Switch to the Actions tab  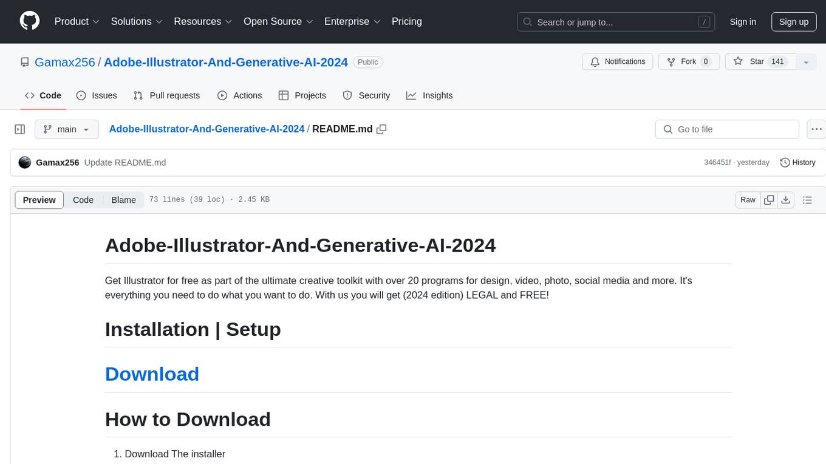239,95
